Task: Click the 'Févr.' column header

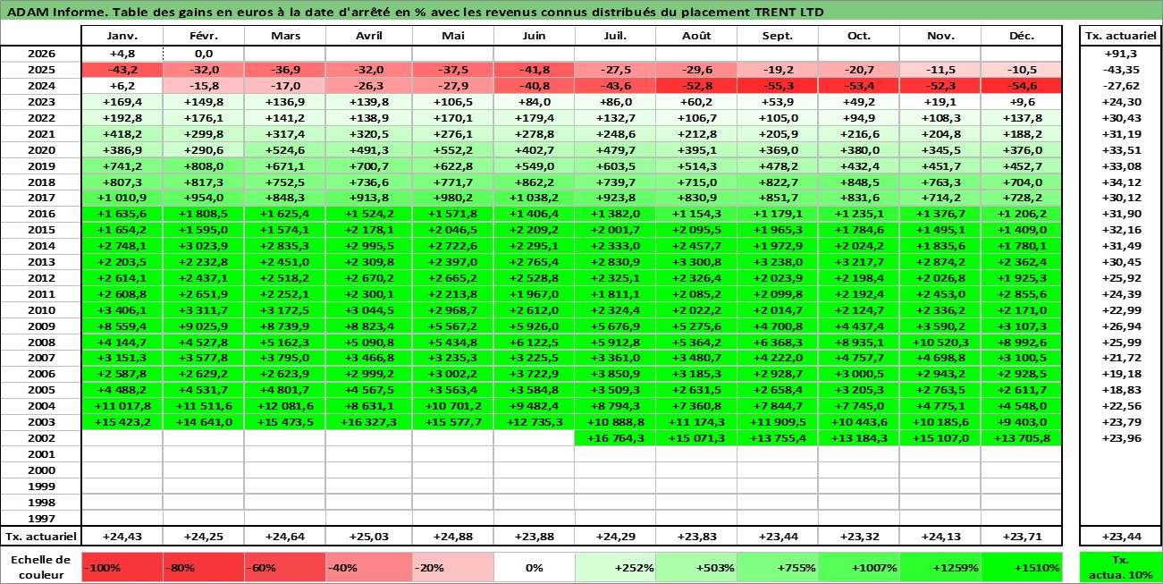Action: point(203,36)
